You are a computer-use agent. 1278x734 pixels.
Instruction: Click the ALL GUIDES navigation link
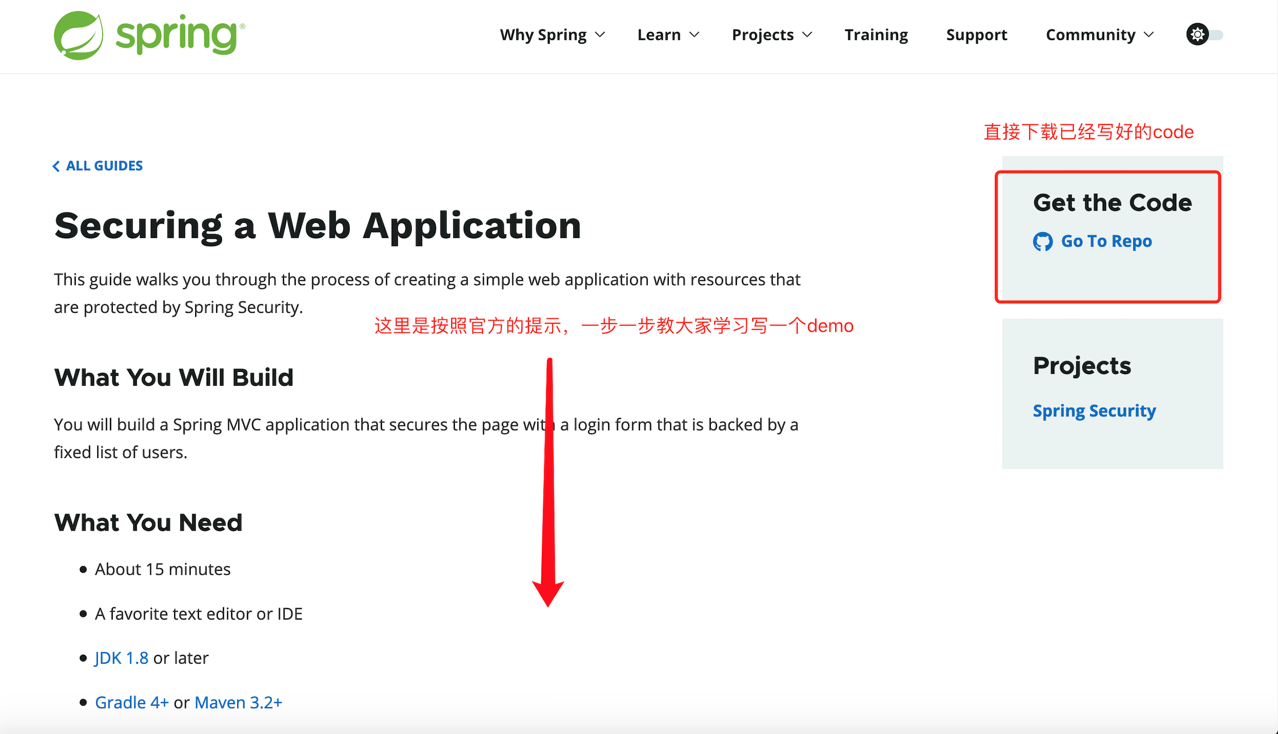pos(104,165)
